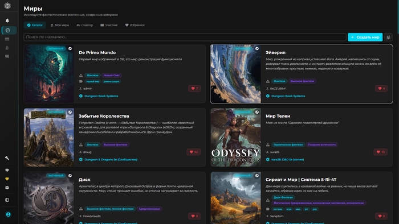The height and width of the screenshot is (224, 399).
Task: Open the Эйверил cover image
Action: [235, 74]
